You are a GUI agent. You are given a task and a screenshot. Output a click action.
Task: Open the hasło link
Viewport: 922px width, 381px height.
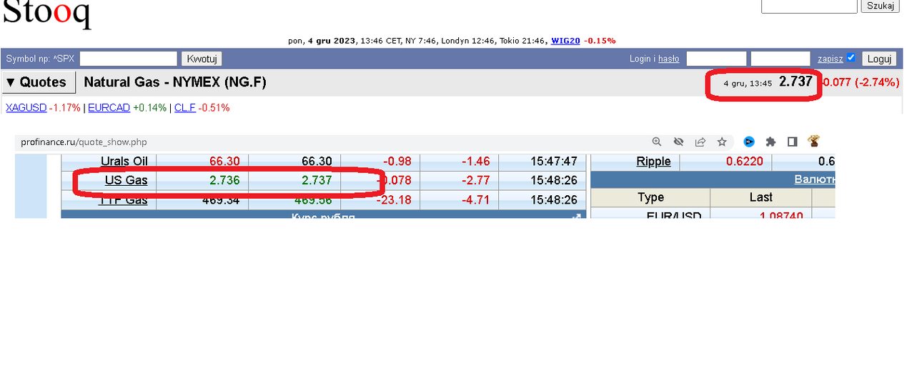click(x=668, y=59)
